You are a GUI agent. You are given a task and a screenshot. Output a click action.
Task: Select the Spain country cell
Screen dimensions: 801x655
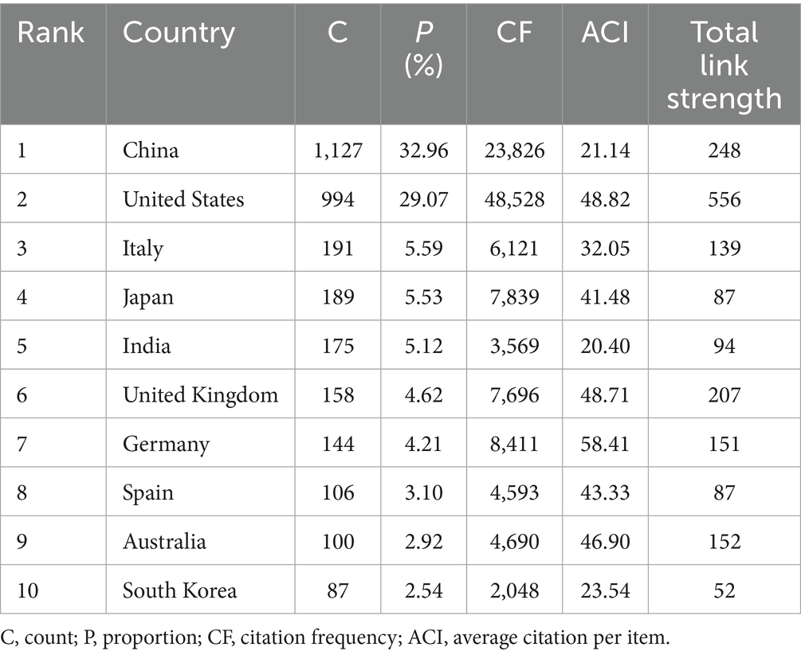coord(147,492)
